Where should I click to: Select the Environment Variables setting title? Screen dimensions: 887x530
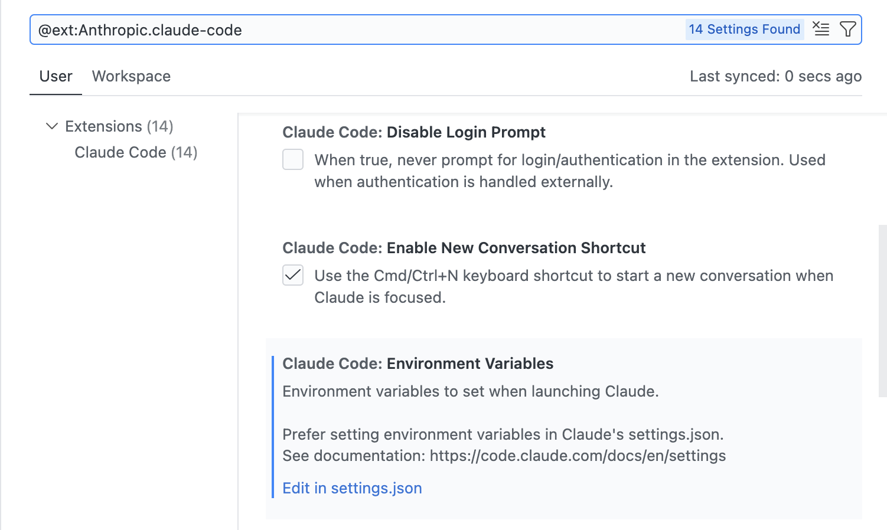[418, 364]
